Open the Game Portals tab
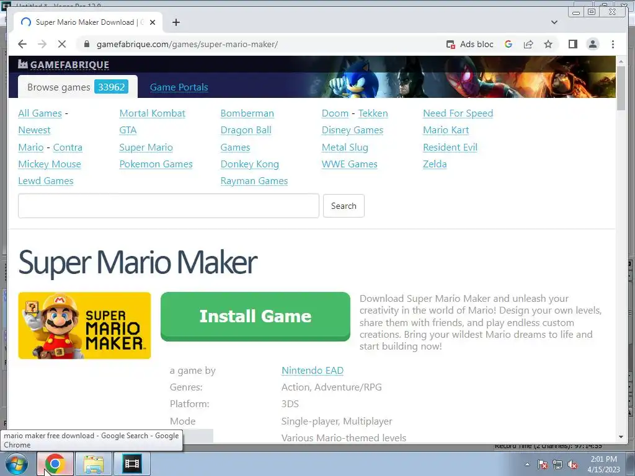 pos(179,87)
